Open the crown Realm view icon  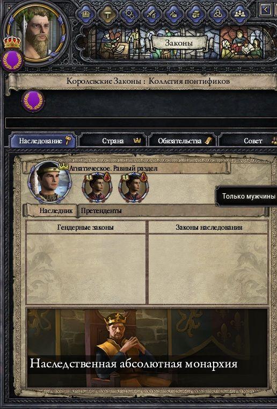tap(86, 14)
